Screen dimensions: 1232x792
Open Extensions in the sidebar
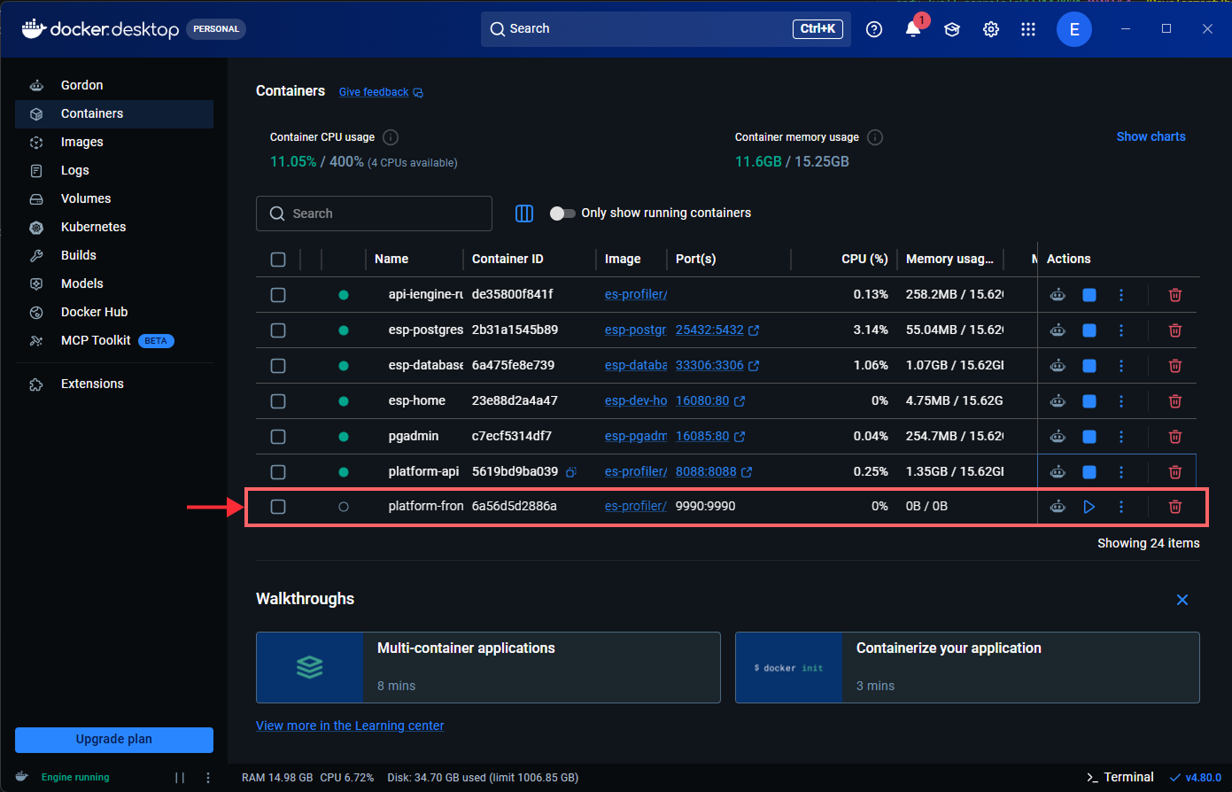point(114,384)
